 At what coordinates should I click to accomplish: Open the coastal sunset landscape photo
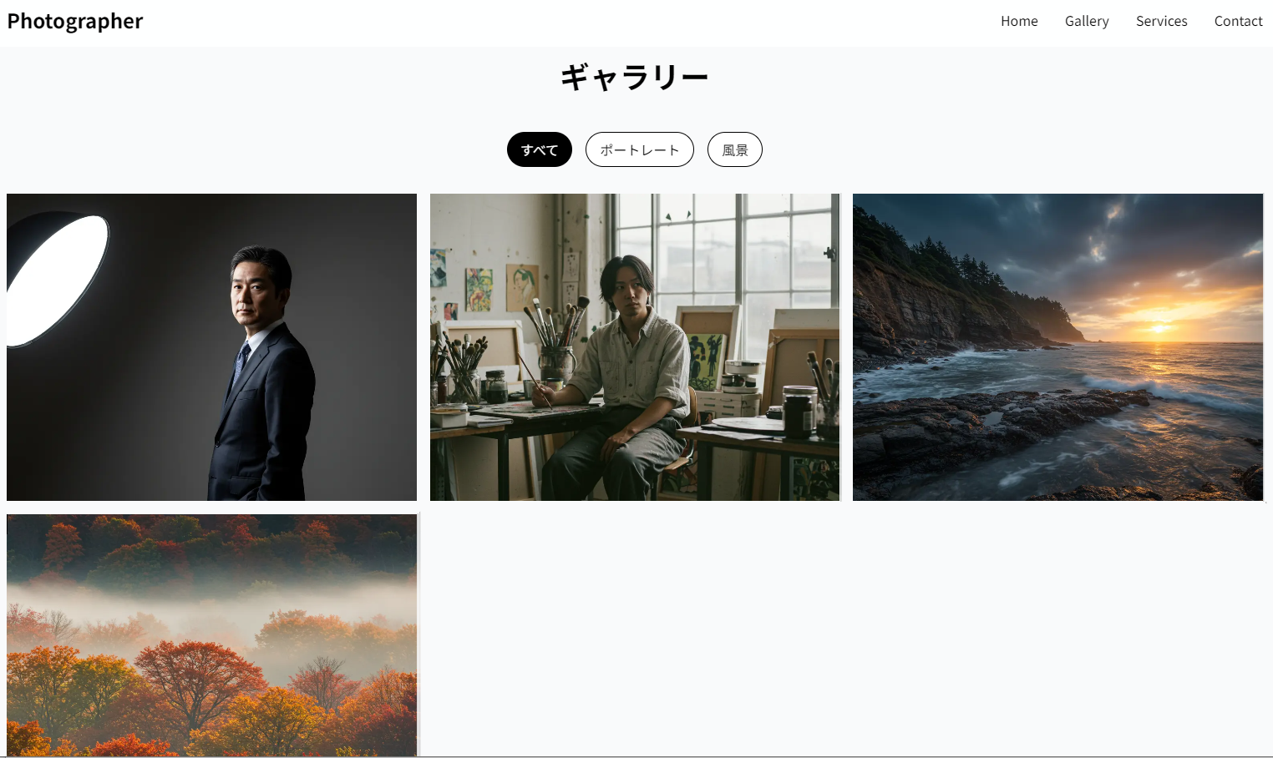pos(1057,347)
